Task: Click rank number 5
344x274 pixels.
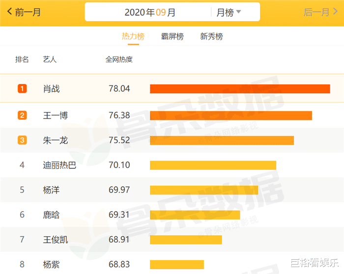Action: [22, 190]
